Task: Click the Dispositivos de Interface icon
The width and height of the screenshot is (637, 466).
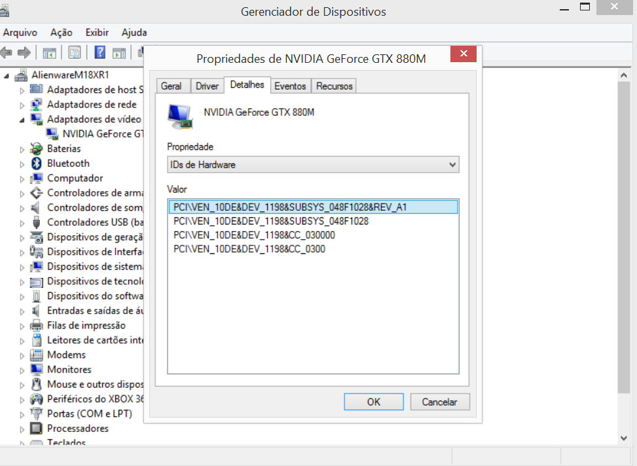Action: click(x=36, y=252)
